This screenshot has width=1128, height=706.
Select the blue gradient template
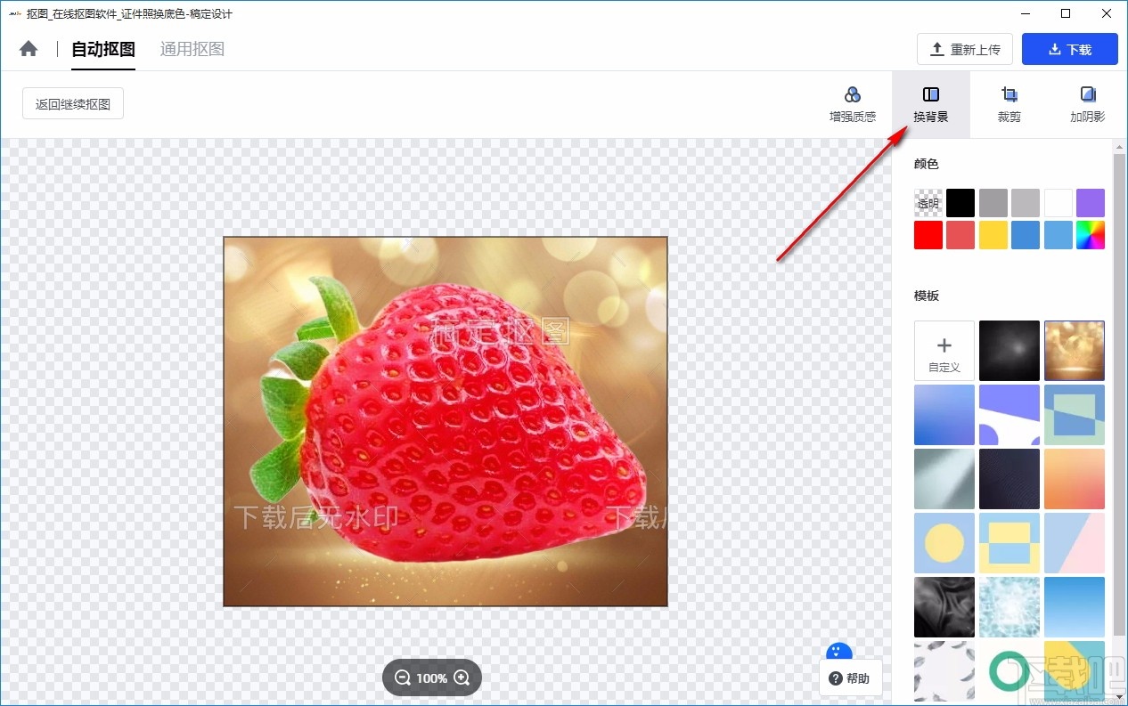click(x=944, y=415)
